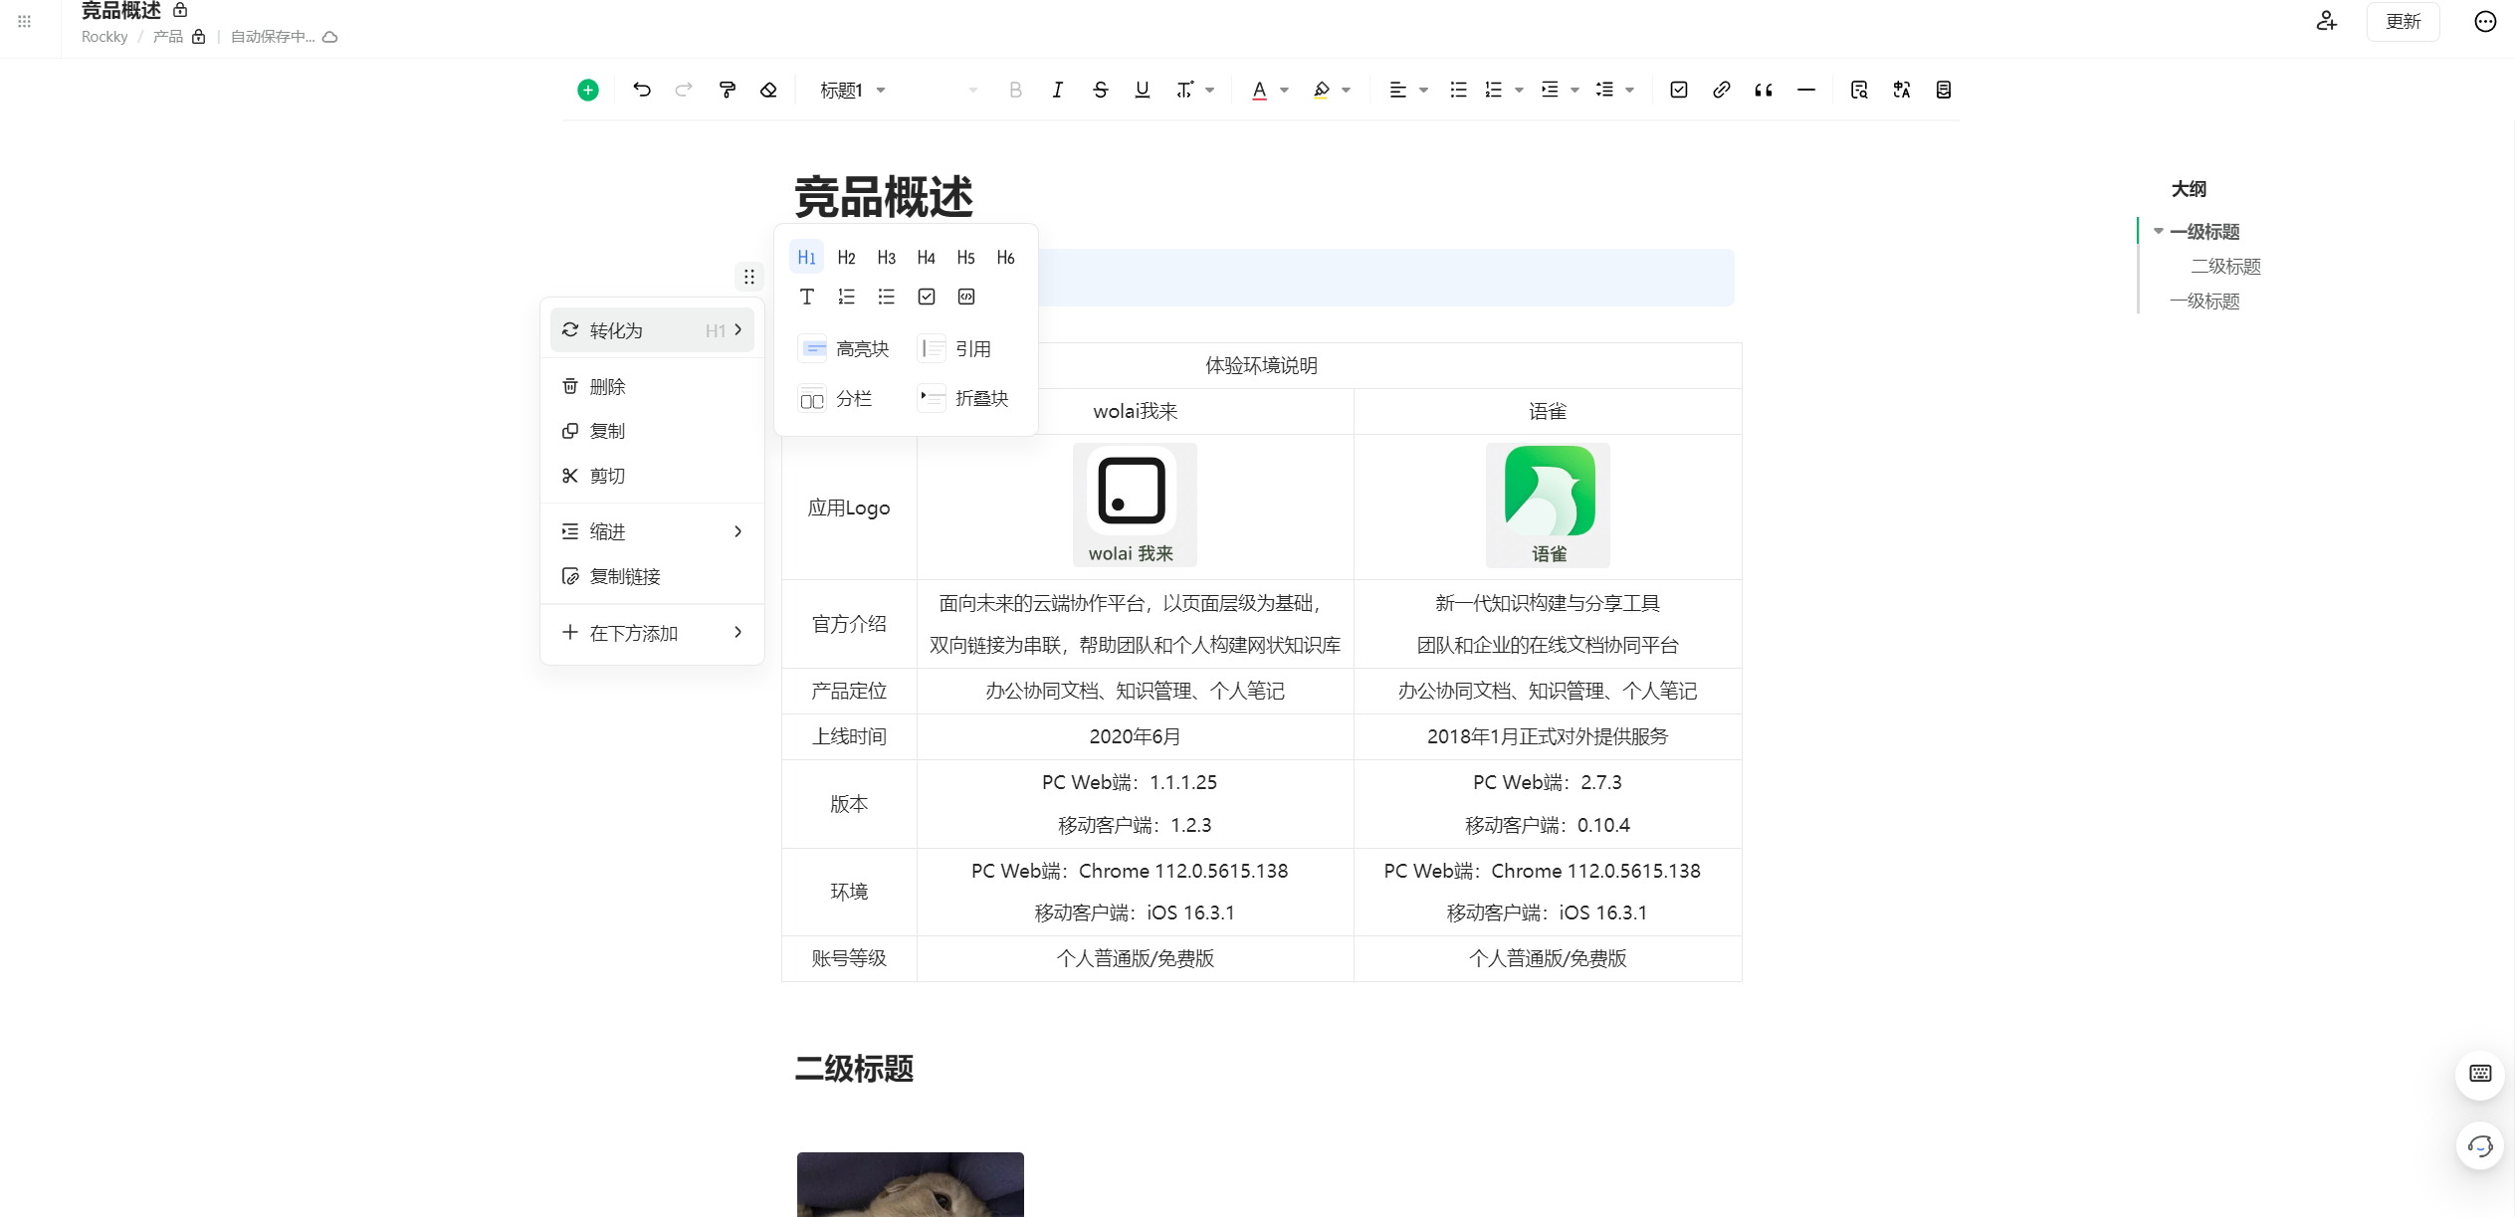Insert a numbered list from toolbar
Image resolution: width=2515 pixels, height=1217 pixels.
(1494, 91)
